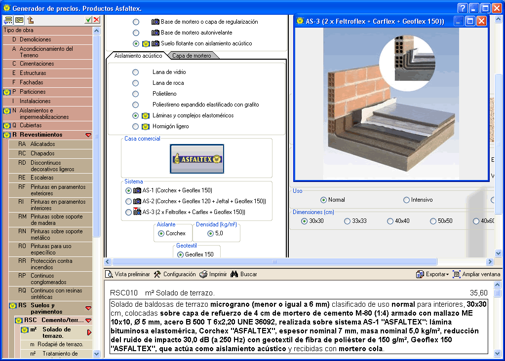
Task: Select Polietileno radio button
Action: [136, 94]
